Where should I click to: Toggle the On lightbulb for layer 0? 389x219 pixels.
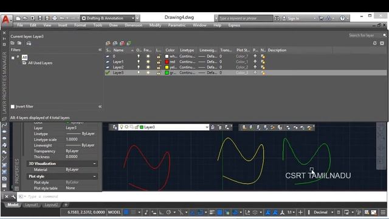(139, 56)
